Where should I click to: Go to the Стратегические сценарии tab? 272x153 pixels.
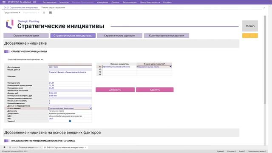tap(120, 36)
